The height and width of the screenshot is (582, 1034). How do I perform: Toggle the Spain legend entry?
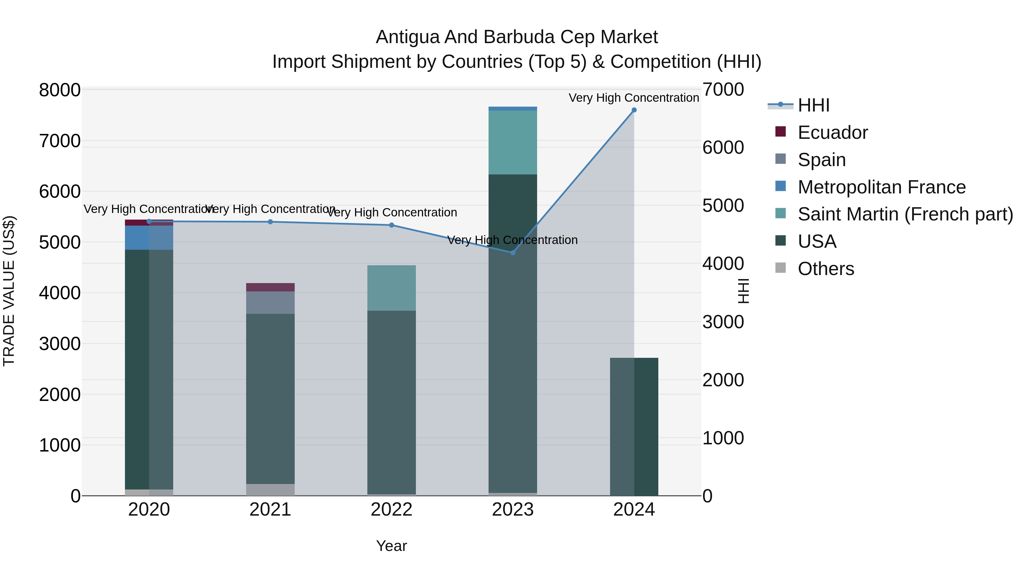pyautogui.click(x=811, y=160)
